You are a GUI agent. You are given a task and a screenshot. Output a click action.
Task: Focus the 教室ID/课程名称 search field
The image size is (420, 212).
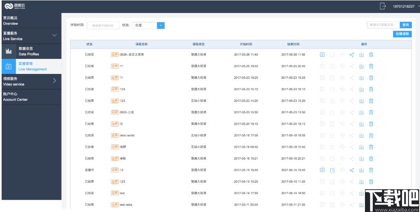click(x=383, y=25)
